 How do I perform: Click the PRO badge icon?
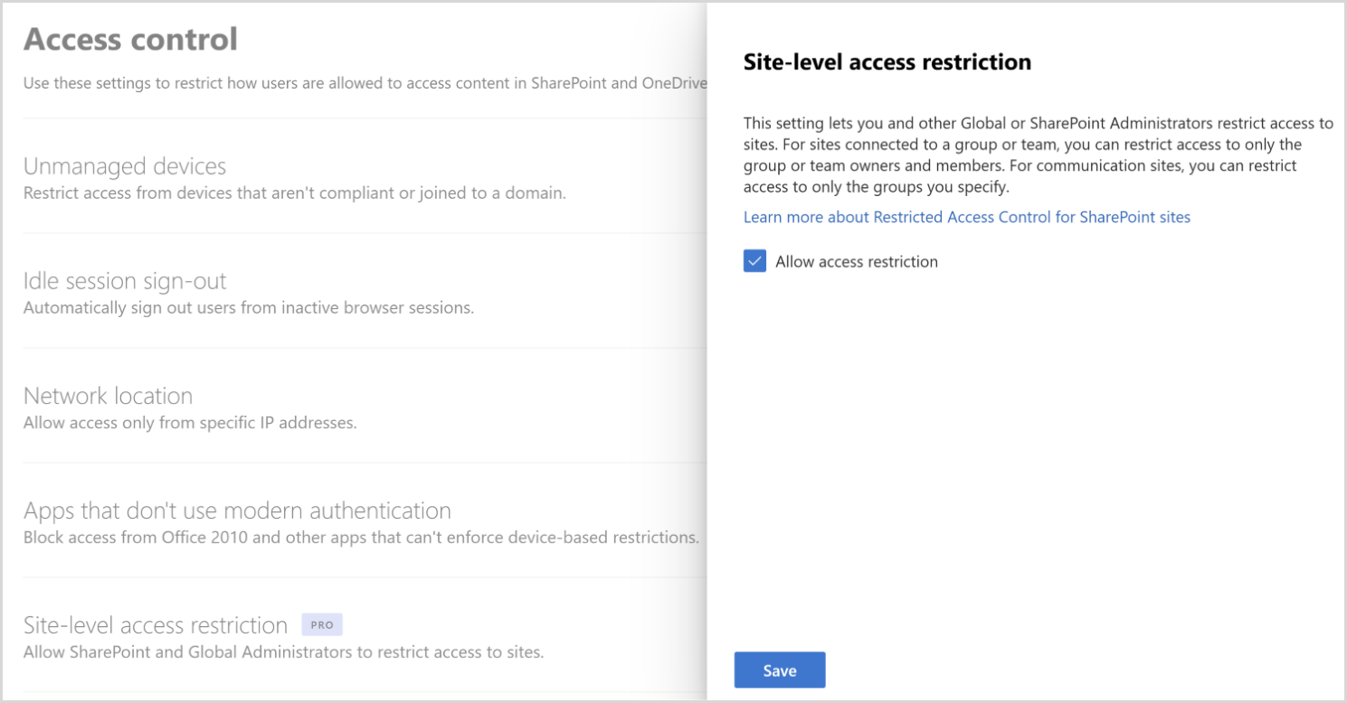[322, 624]
